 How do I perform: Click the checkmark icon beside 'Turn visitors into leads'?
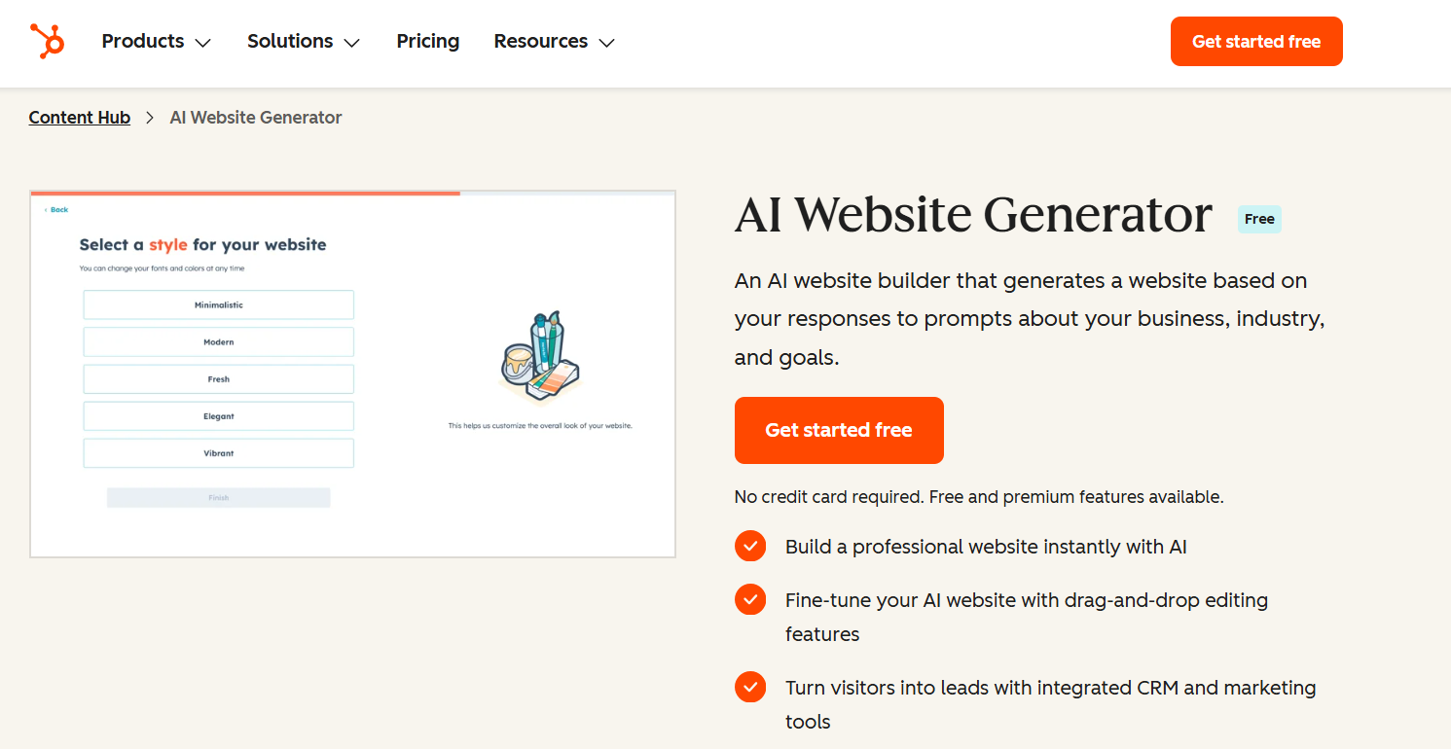750,688
